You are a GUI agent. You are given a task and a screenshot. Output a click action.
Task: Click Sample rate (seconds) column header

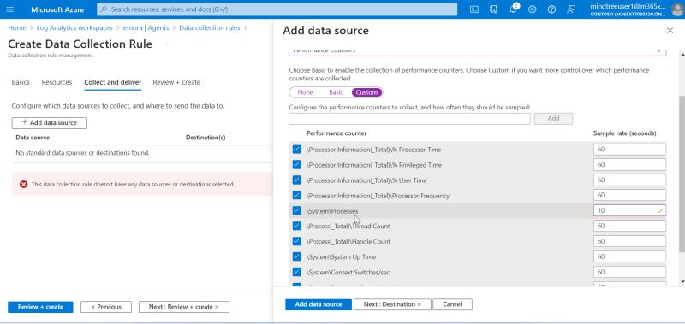[x=625, y=133]
